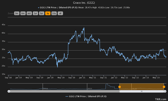This screenshot has height=101, width=168.
Task: Click the May '21 x-axis label
Action: point(93,78)
